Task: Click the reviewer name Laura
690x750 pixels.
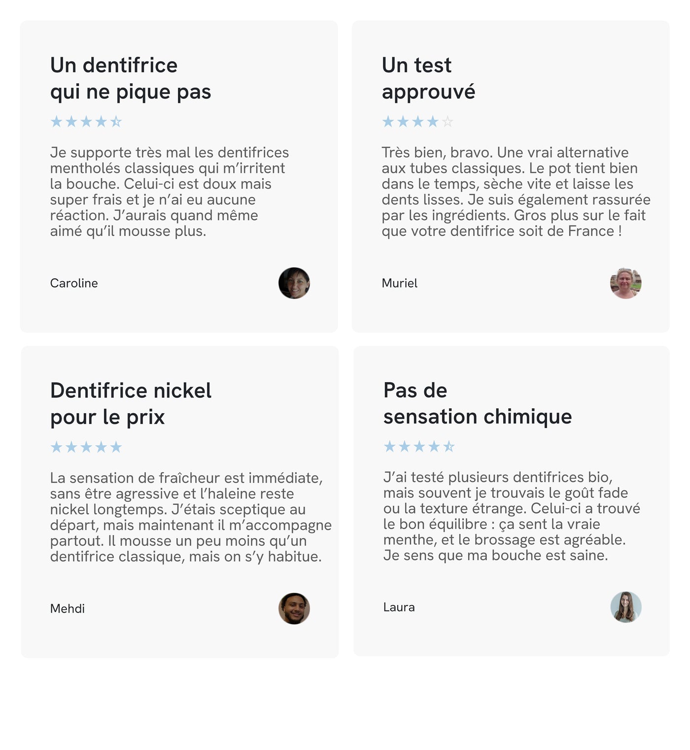Action: click(x=399, y=607)
